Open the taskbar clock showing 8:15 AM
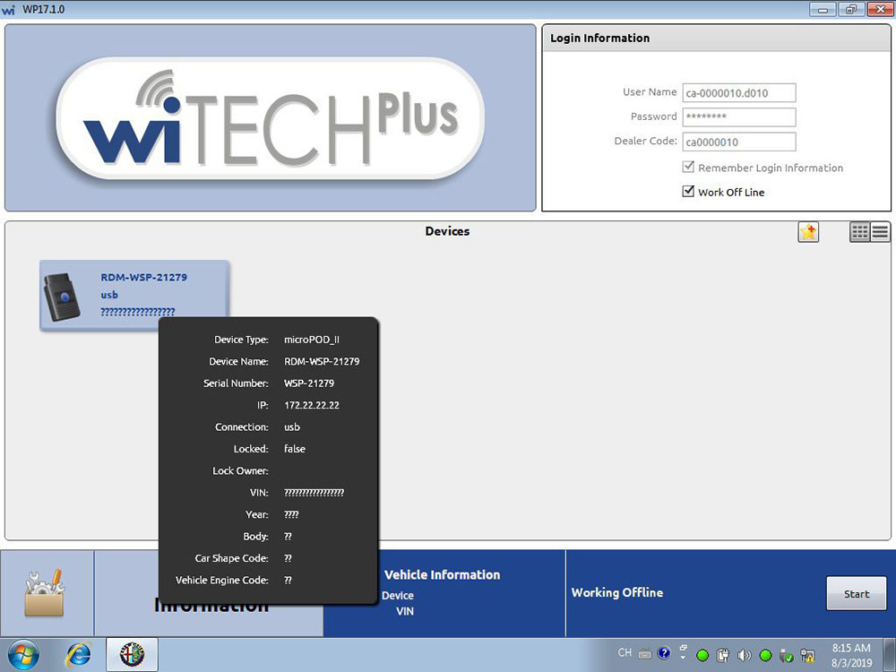896x672 pixels. coord(851,656)
